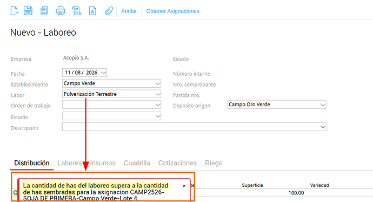Expand the Labor dropdown
The width and height of the screenshot is (373, 202).
(158, 94)
